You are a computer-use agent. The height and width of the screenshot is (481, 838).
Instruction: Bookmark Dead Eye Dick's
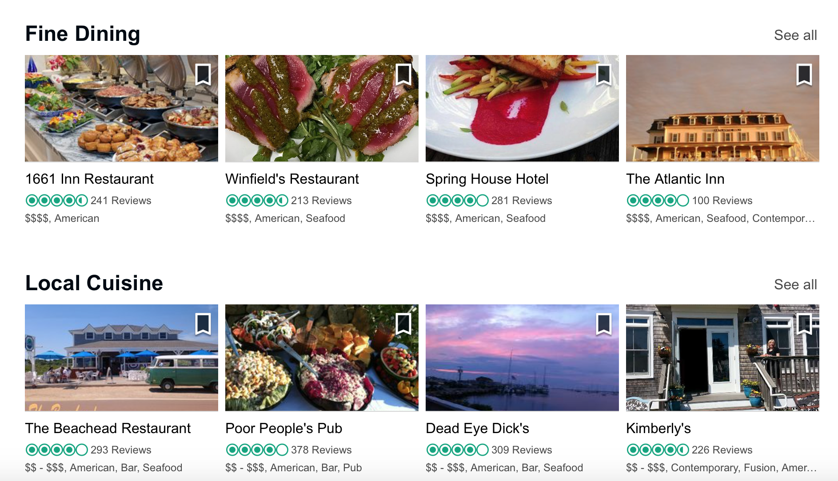pyautogui.click(x=604, y=323)
